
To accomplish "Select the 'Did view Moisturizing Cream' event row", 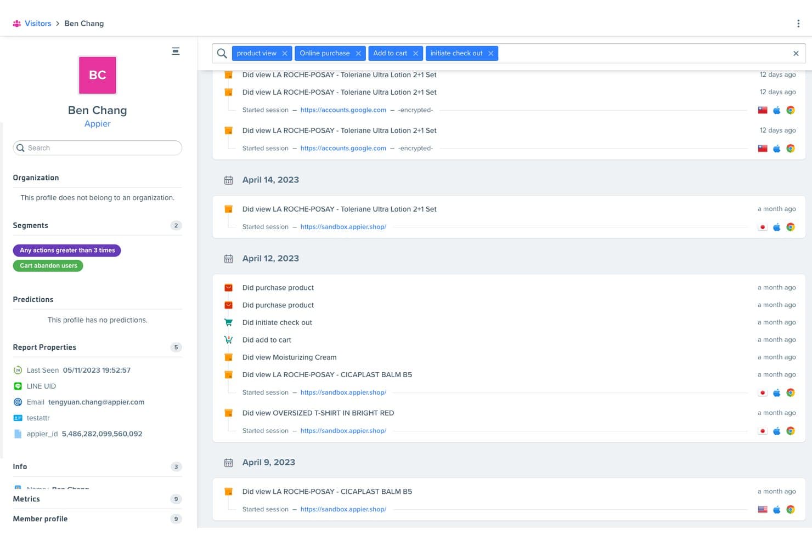I will coord(509,357).
